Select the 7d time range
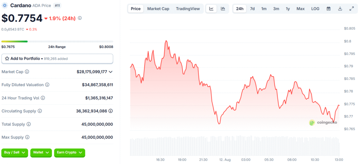Image resolution: width=364 pixels, height=164 pixels. pyautogui.click(x=252, y=9)
